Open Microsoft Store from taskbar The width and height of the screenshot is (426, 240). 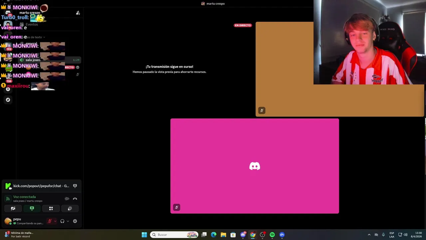(x=233, y=235)
